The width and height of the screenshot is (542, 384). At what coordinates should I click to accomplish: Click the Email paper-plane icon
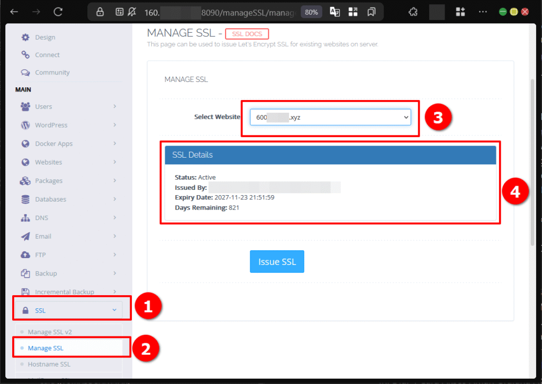[x=26, y=236]
